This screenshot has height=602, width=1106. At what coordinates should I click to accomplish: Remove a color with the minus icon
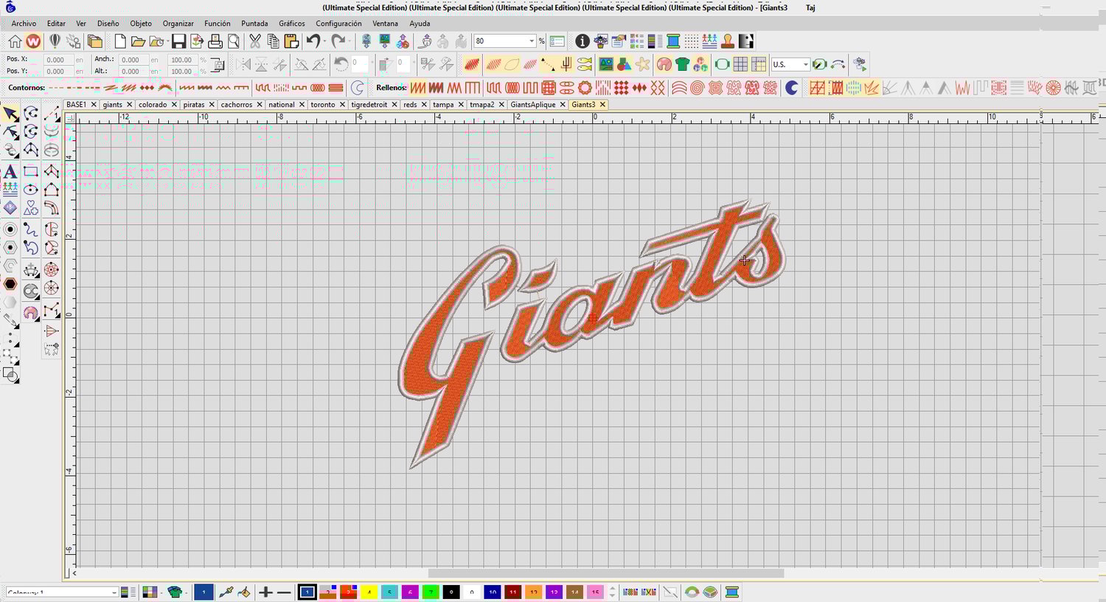click(x=284, y=592)
